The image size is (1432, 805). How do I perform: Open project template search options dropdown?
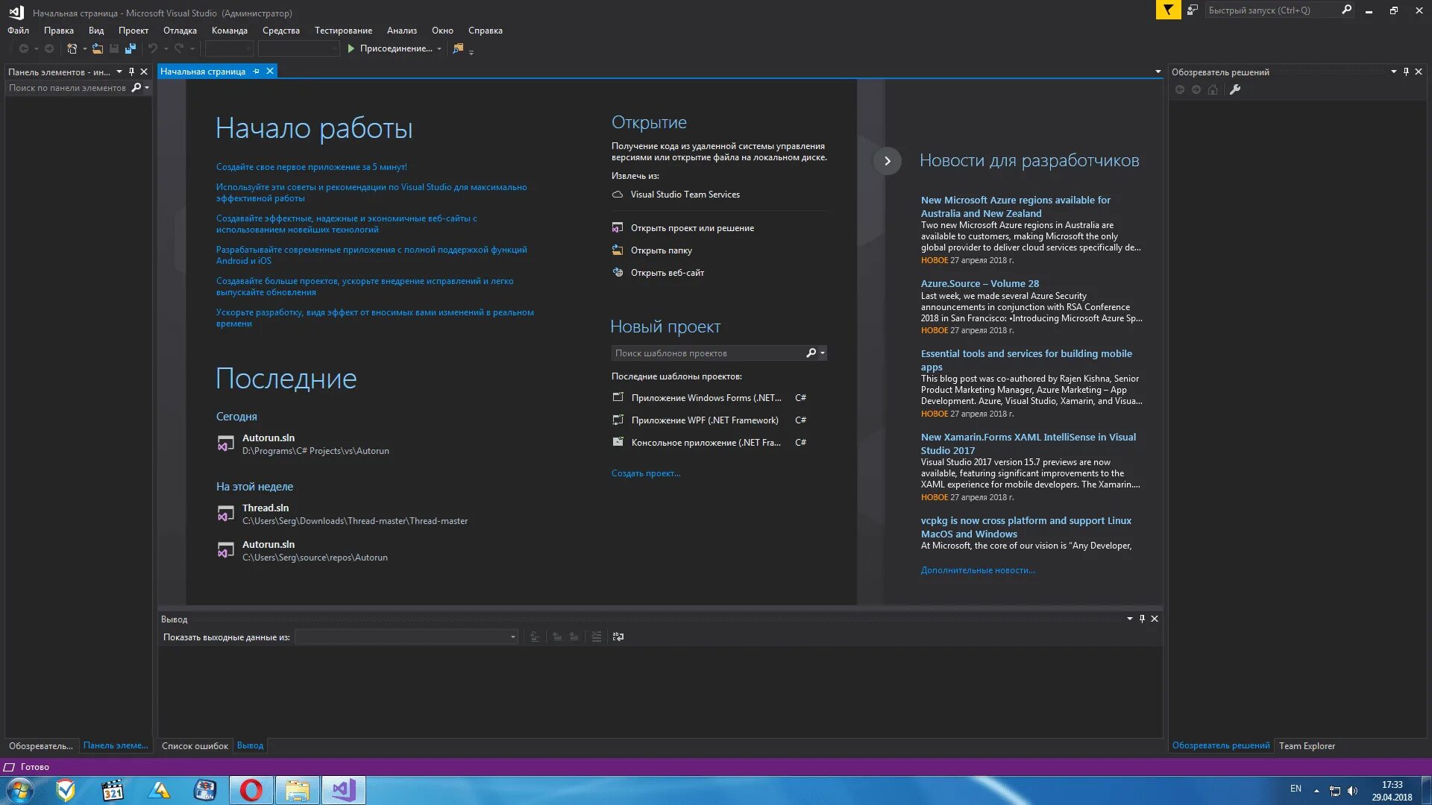point(823,353)
